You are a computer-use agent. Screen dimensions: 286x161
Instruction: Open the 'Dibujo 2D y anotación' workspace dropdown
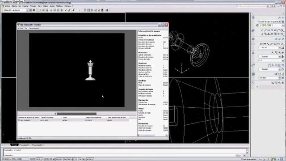coord(27,10)
